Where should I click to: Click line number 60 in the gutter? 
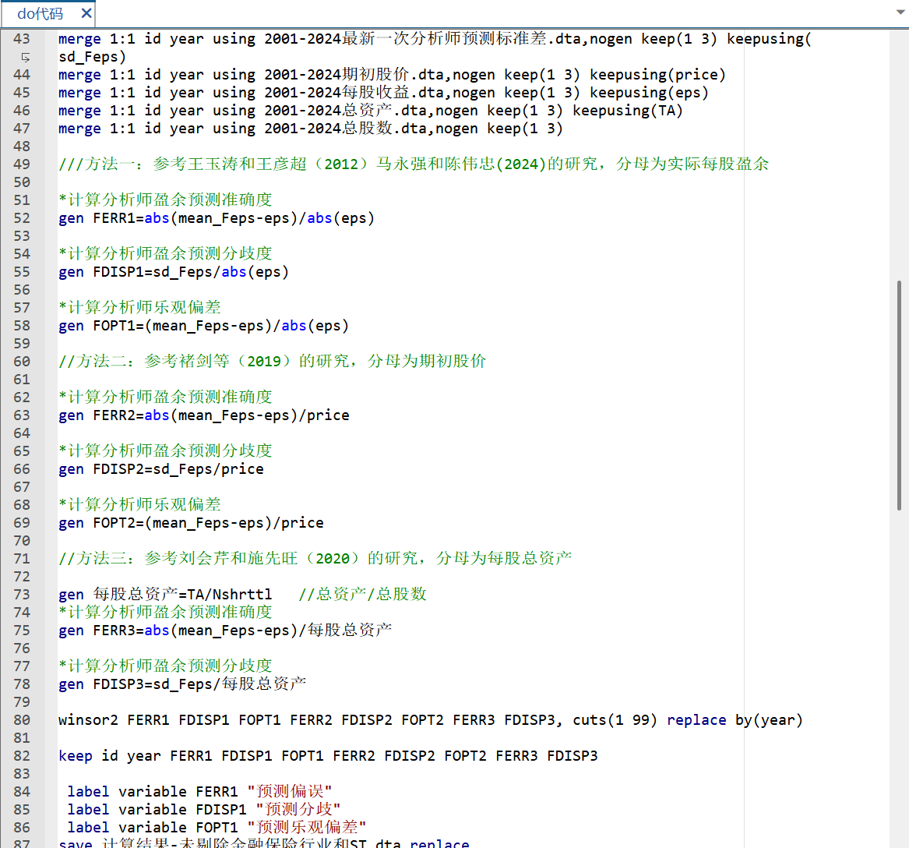(22, 362)
